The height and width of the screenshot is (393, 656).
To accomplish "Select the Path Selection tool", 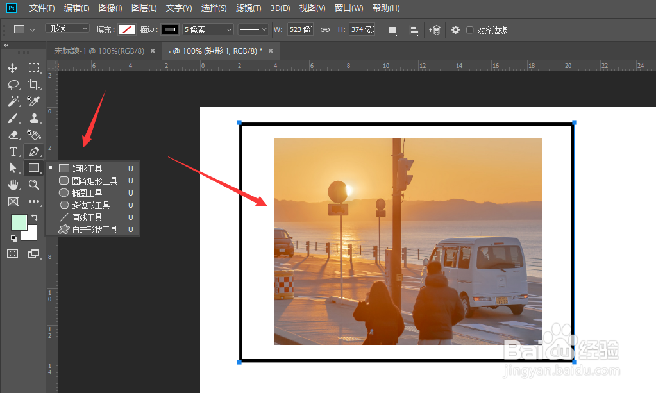I will (13, 168).
